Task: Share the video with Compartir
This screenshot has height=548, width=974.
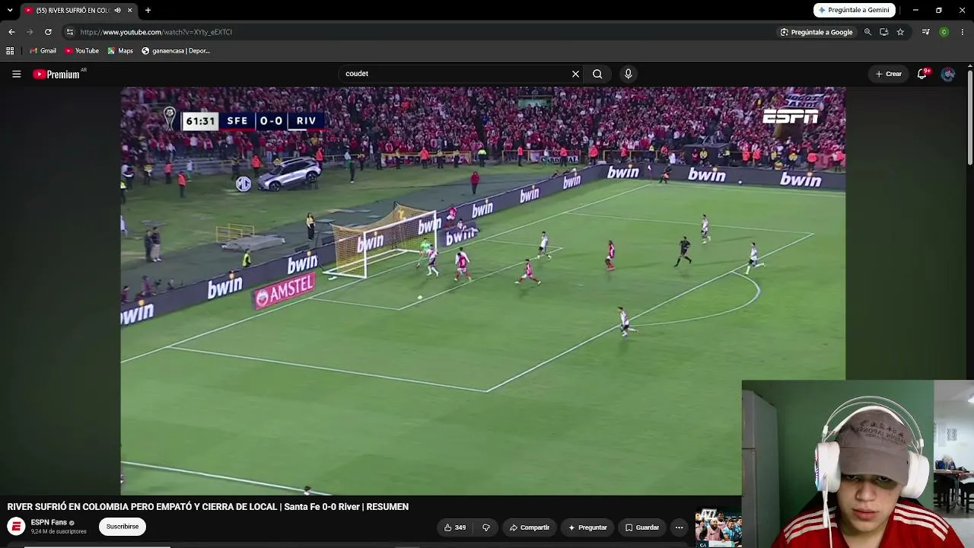Action: (x=530, y=527)
